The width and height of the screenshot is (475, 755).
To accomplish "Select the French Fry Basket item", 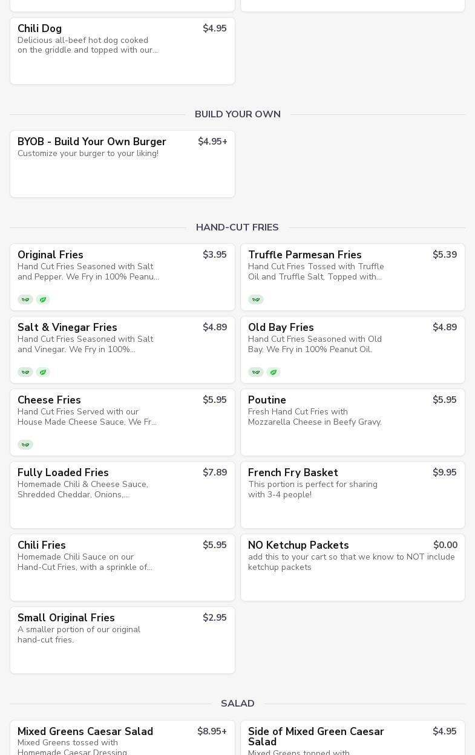I will 353,495.
